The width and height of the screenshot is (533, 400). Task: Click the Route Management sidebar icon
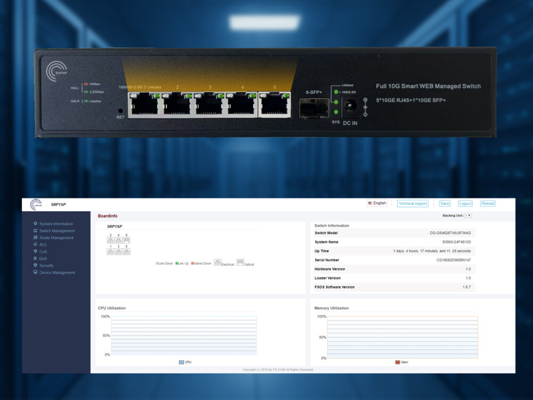tap(35, 237)
